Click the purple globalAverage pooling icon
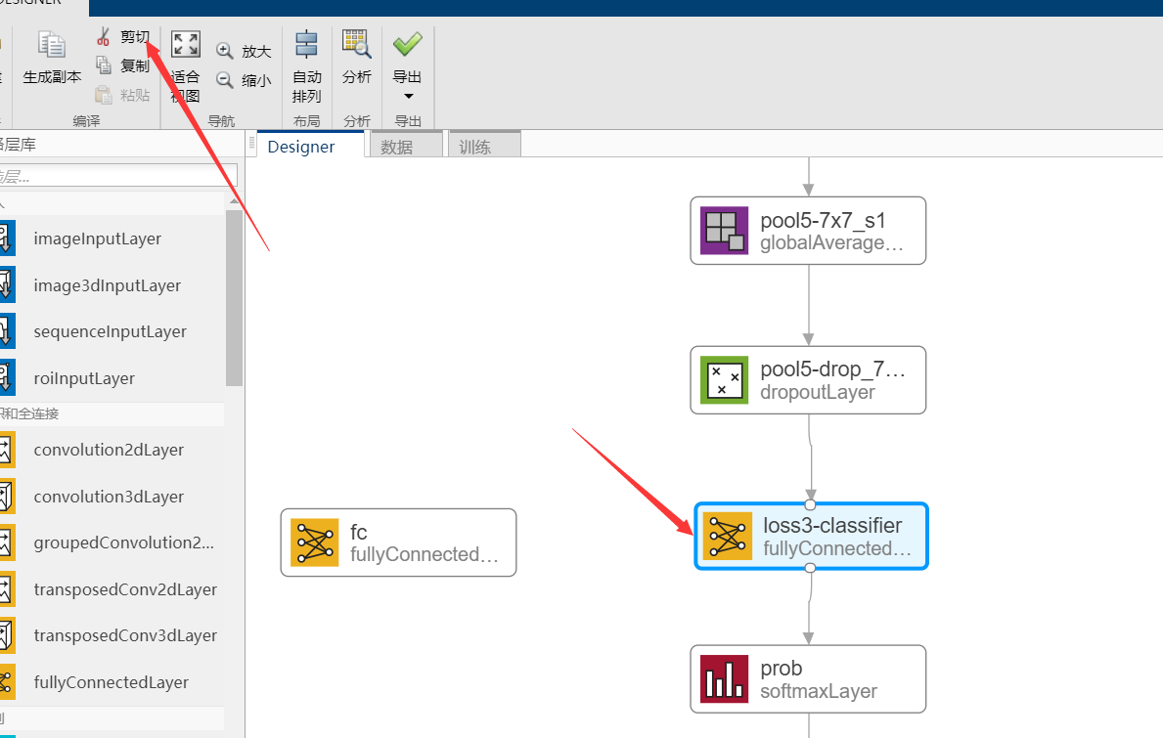Image resolution: width=1163 pixels, height=738 pixels. tap(724, 231)
